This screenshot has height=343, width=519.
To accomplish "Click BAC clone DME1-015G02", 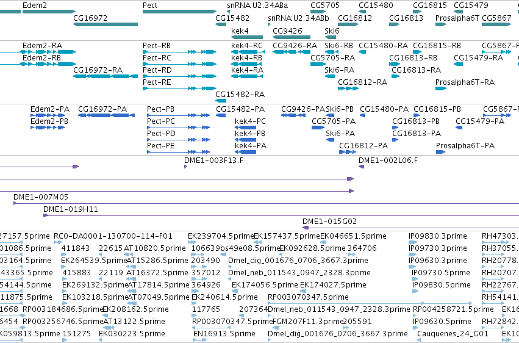I will [411, 228].
